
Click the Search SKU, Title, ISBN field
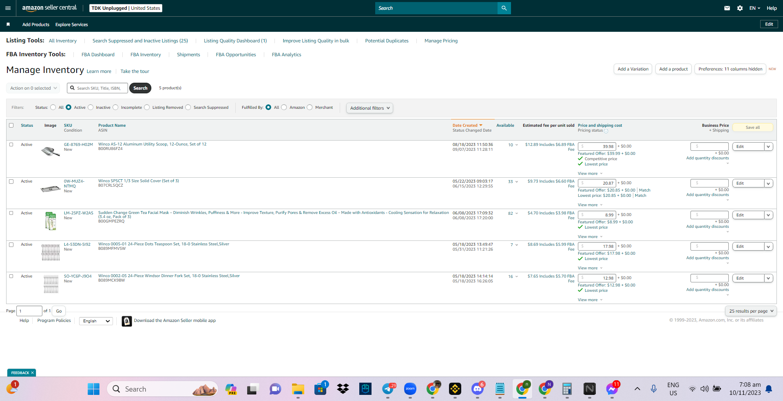98,88
